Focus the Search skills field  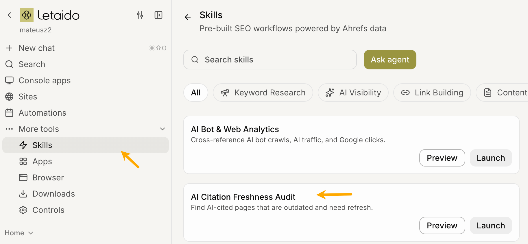pos(270,60)
